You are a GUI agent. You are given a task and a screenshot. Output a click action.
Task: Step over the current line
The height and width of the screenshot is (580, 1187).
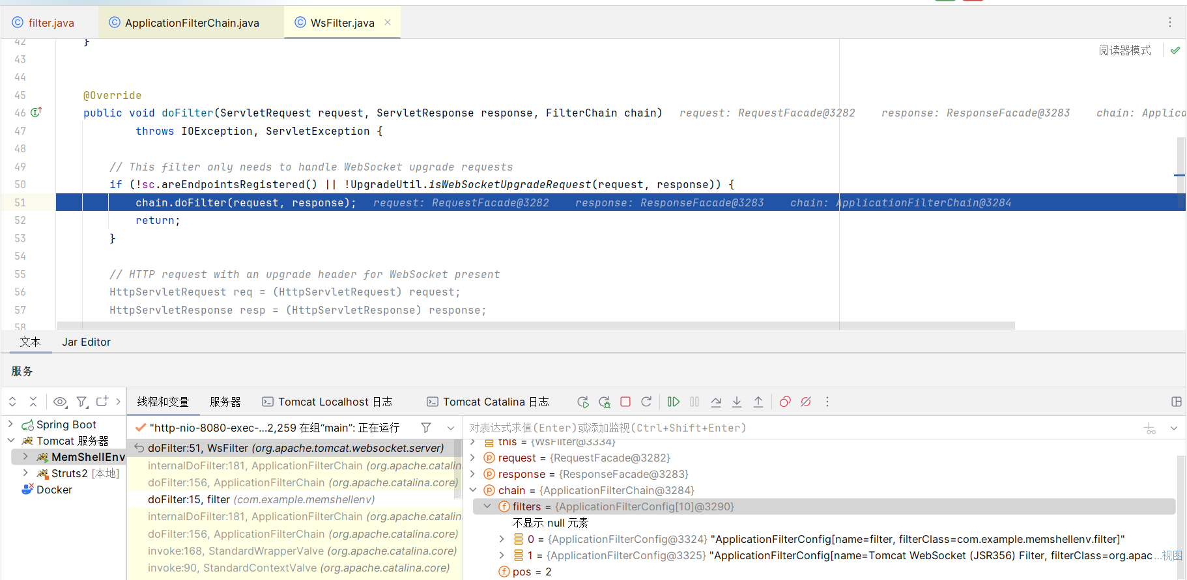716,402
